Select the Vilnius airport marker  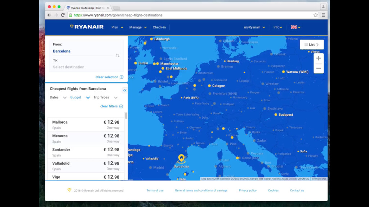click(309, 52)
